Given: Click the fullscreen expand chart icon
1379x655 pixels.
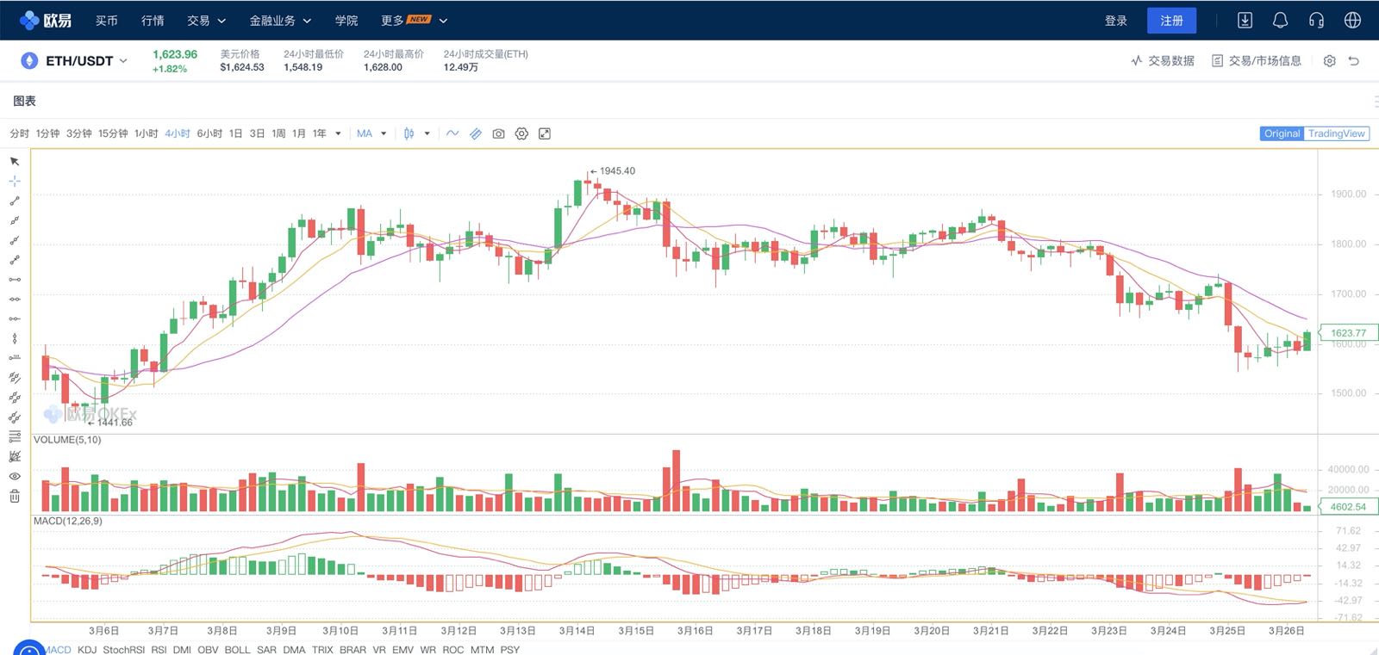Looking at the screenshot, I should tap(545, 133).
